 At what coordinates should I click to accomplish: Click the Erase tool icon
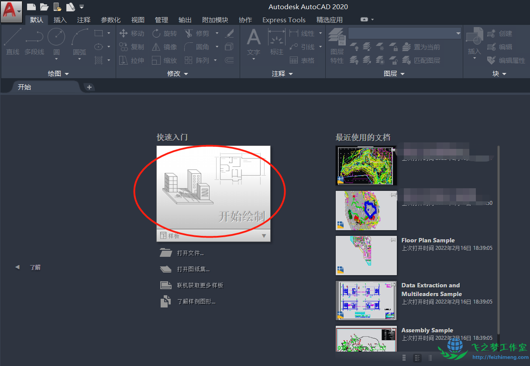tap(229, 33)
